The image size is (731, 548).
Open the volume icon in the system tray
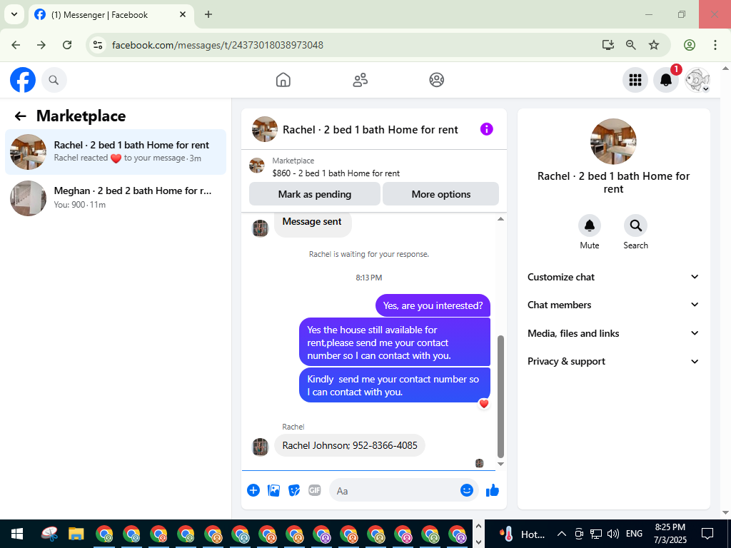point(613,534)
